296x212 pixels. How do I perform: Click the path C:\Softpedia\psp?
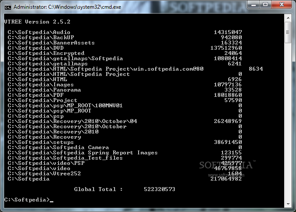coord(35,116)
